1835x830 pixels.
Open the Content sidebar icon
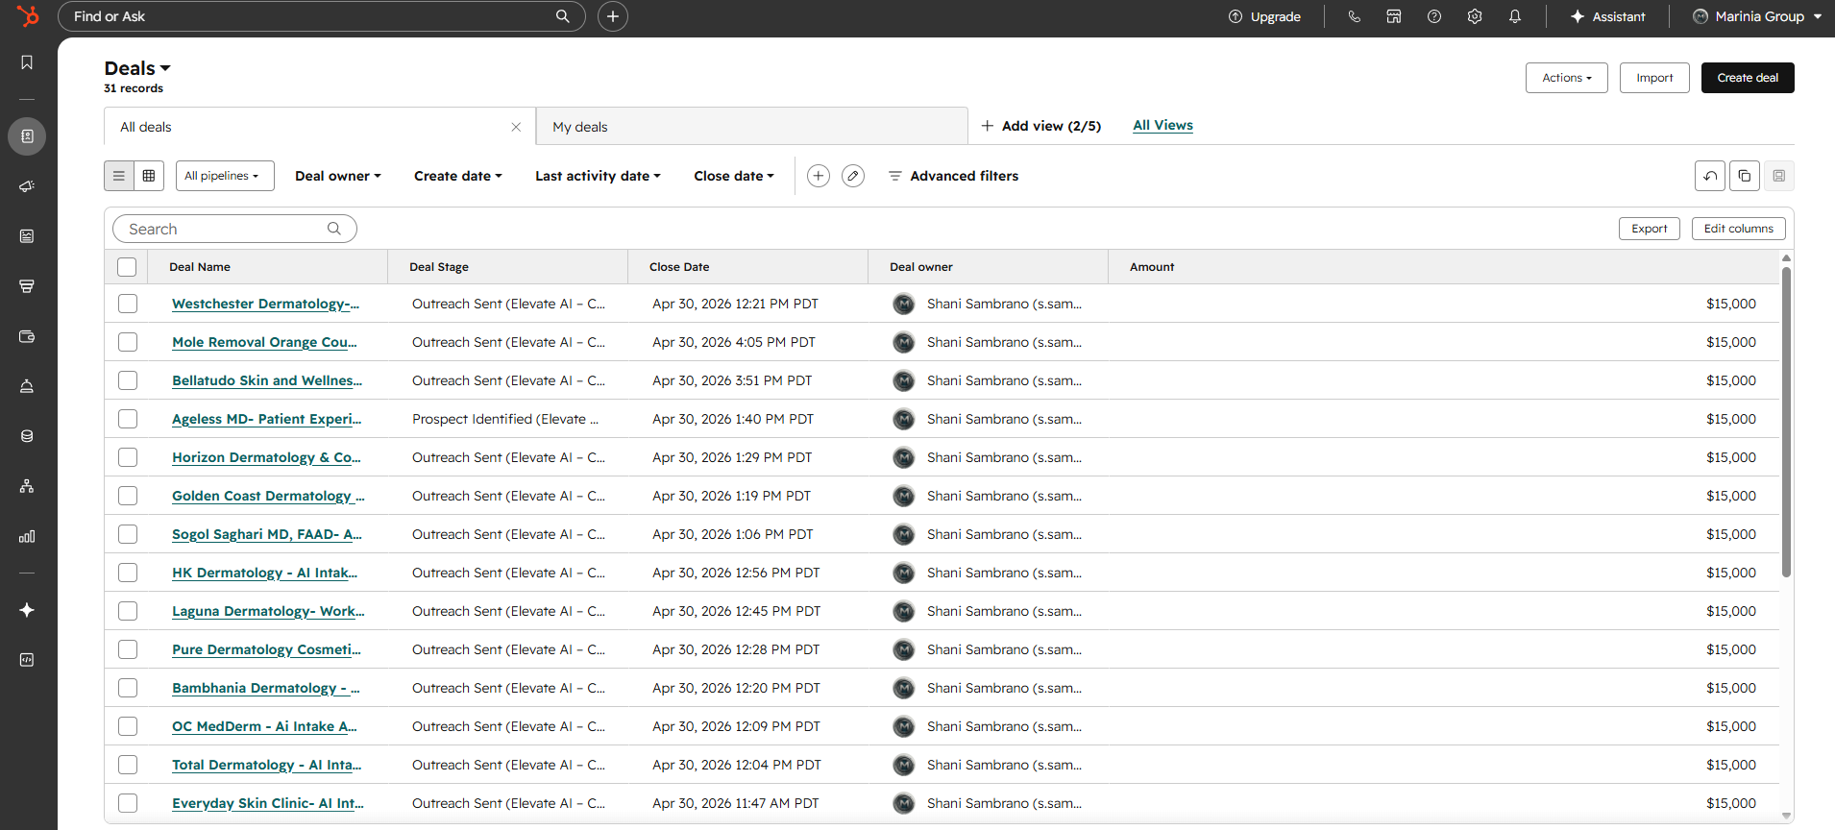click(x=27, y=236)
